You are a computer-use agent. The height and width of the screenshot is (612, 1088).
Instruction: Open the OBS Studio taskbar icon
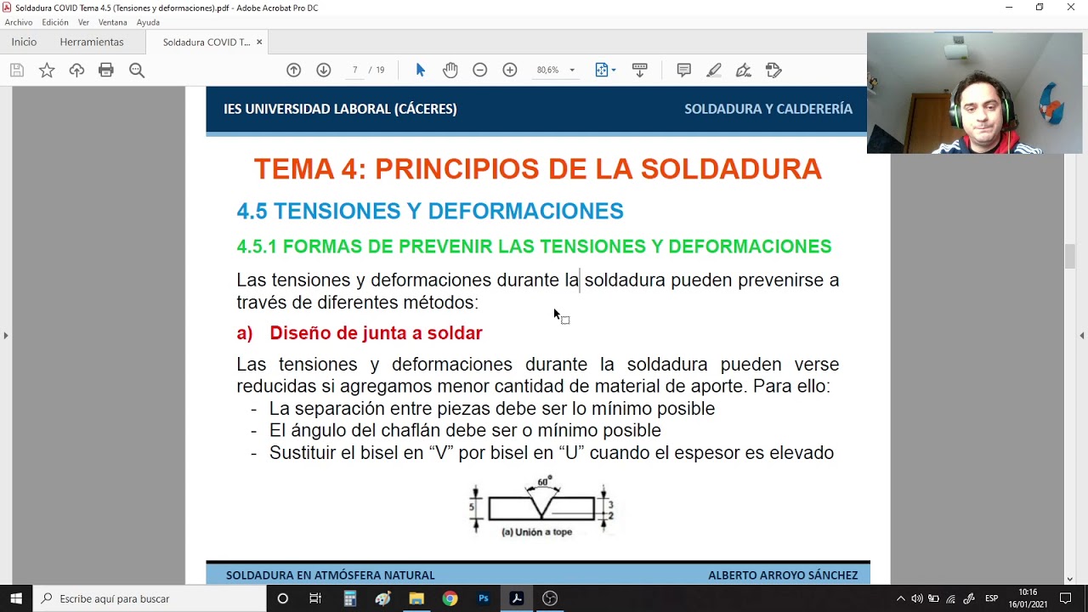coord(550,598)
